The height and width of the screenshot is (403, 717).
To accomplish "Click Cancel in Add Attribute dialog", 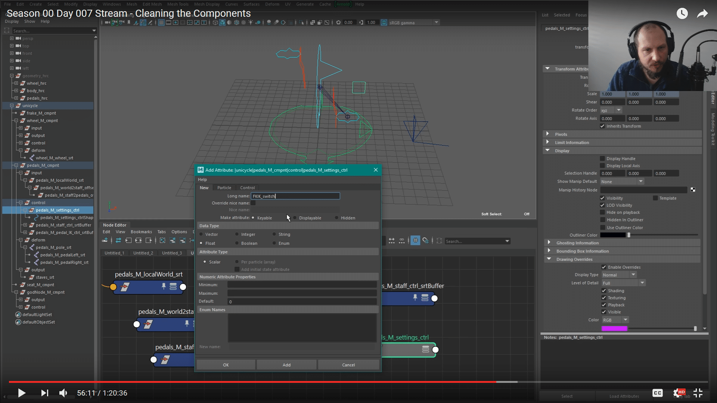I will pos(348,365).
